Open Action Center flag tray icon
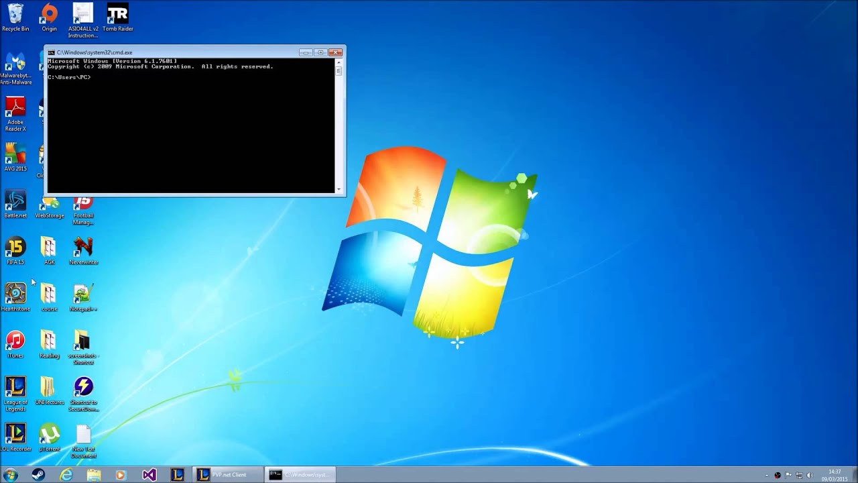Screen dimensions: 858x483 click(x=788, y=476)
